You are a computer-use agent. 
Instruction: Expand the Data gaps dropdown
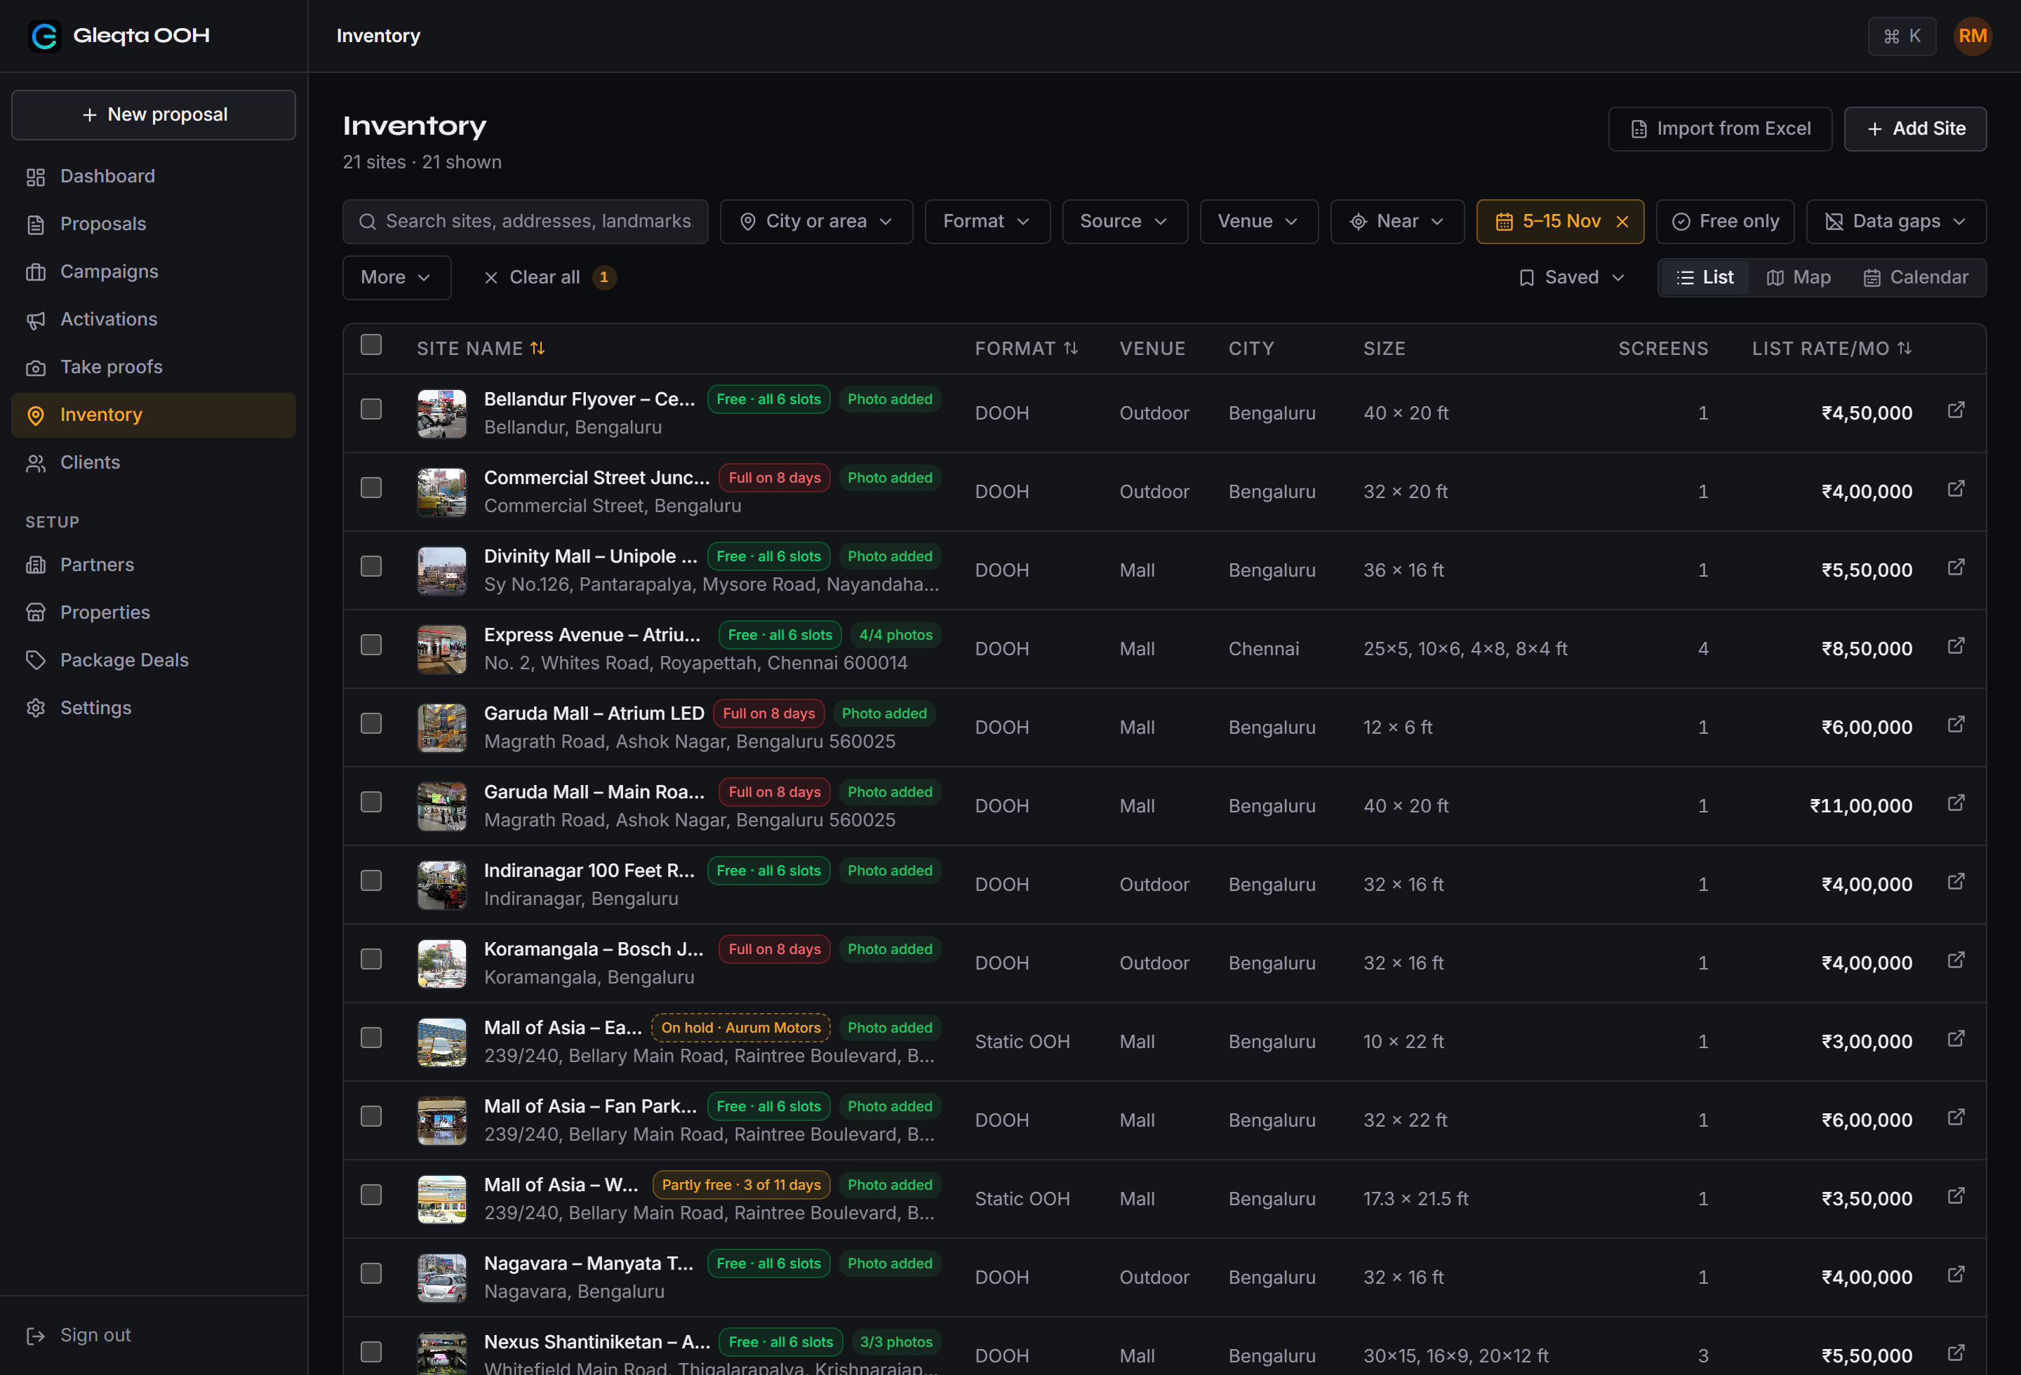point(1897,222)
